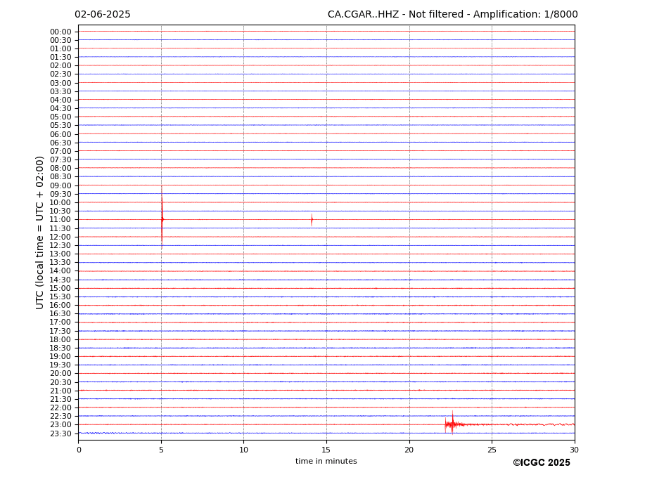Click the x-axis tick label 10
The width and height of the screenshot is (652, 489).
(243, 450)
